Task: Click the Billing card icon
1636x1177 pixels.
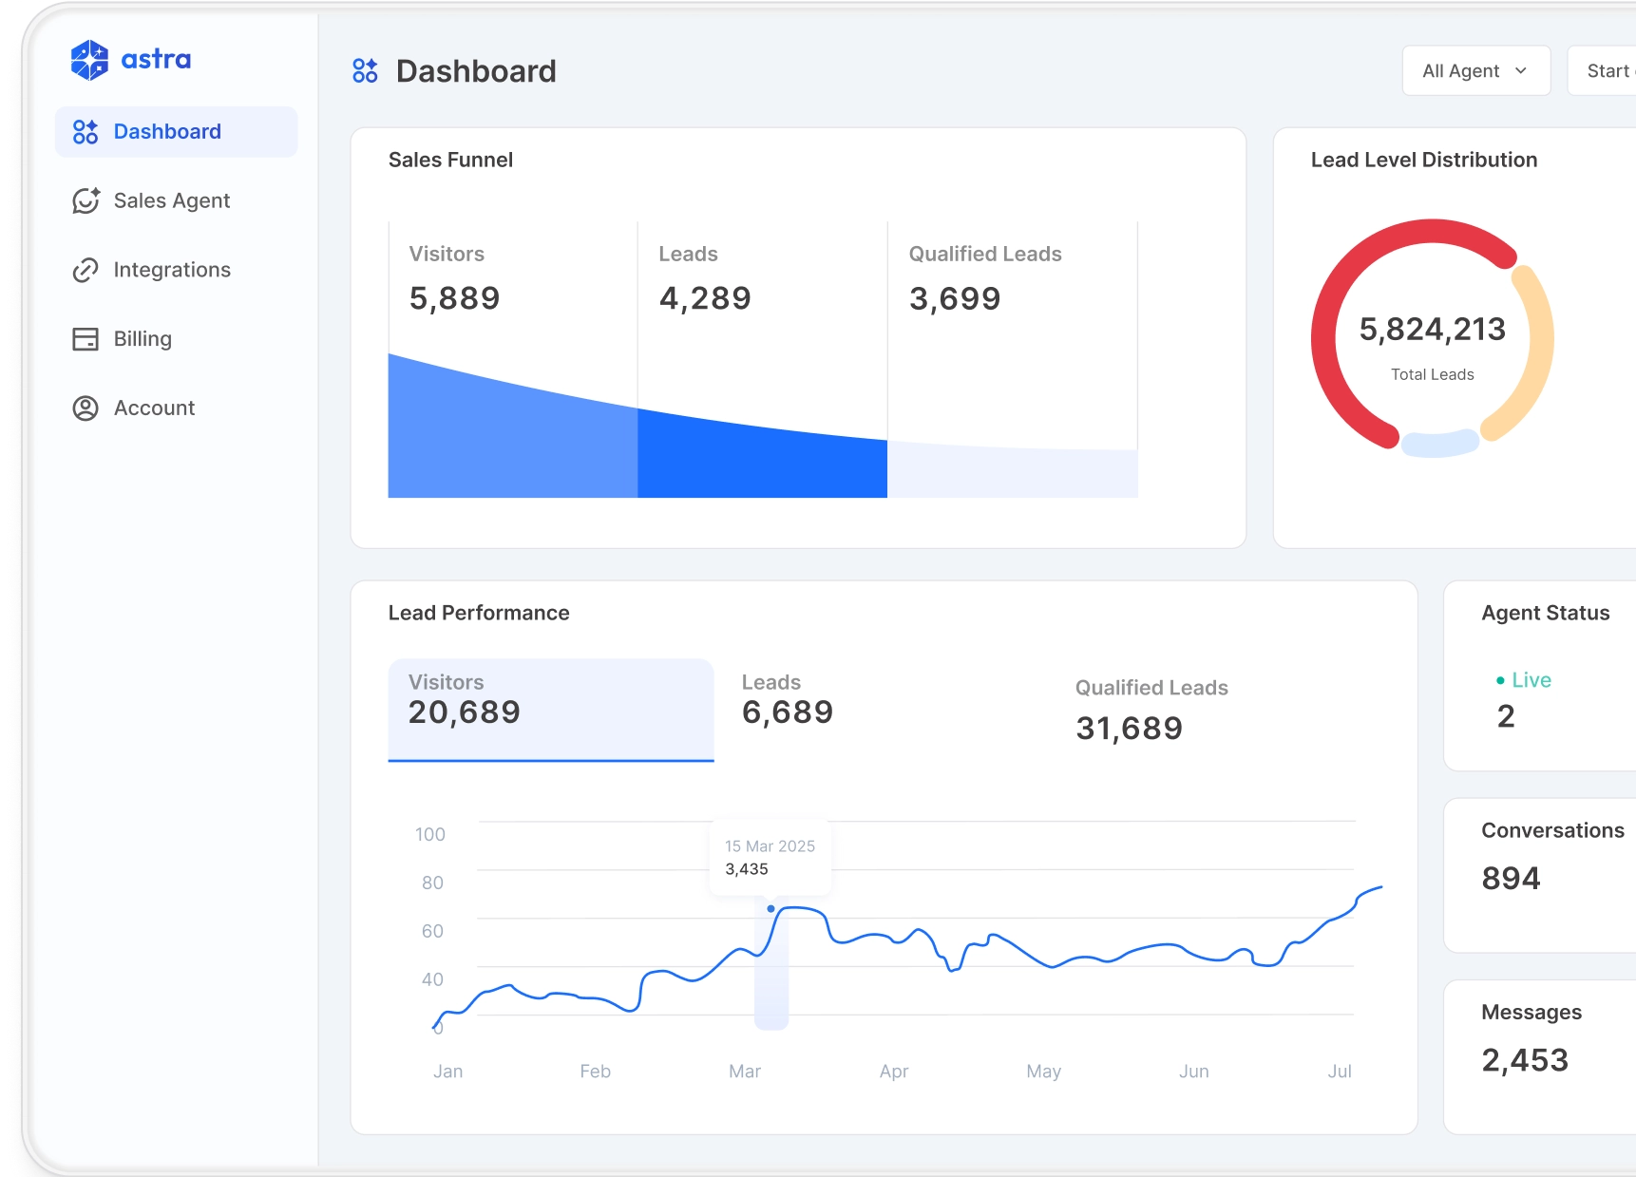Action: 86,339
